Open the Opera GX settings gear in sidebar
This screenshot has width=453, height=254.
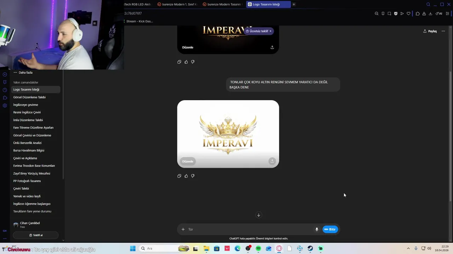[5, 105]
